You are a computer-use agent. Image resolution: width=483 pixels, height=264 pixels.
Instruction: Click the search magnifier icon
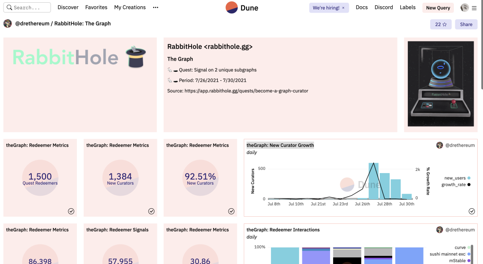pos(9,8)
